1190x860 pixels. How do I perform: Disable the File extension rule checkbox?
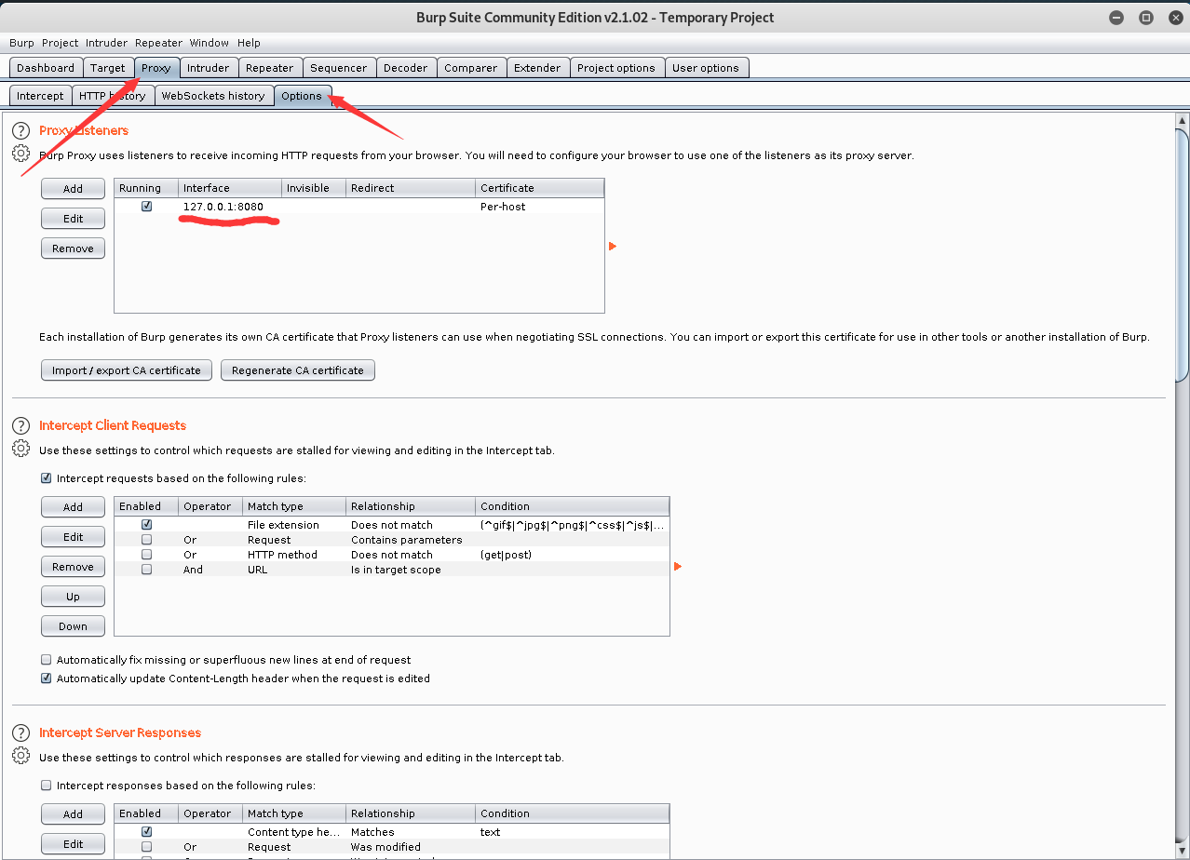pyautogui.click(x=146, y=525)
